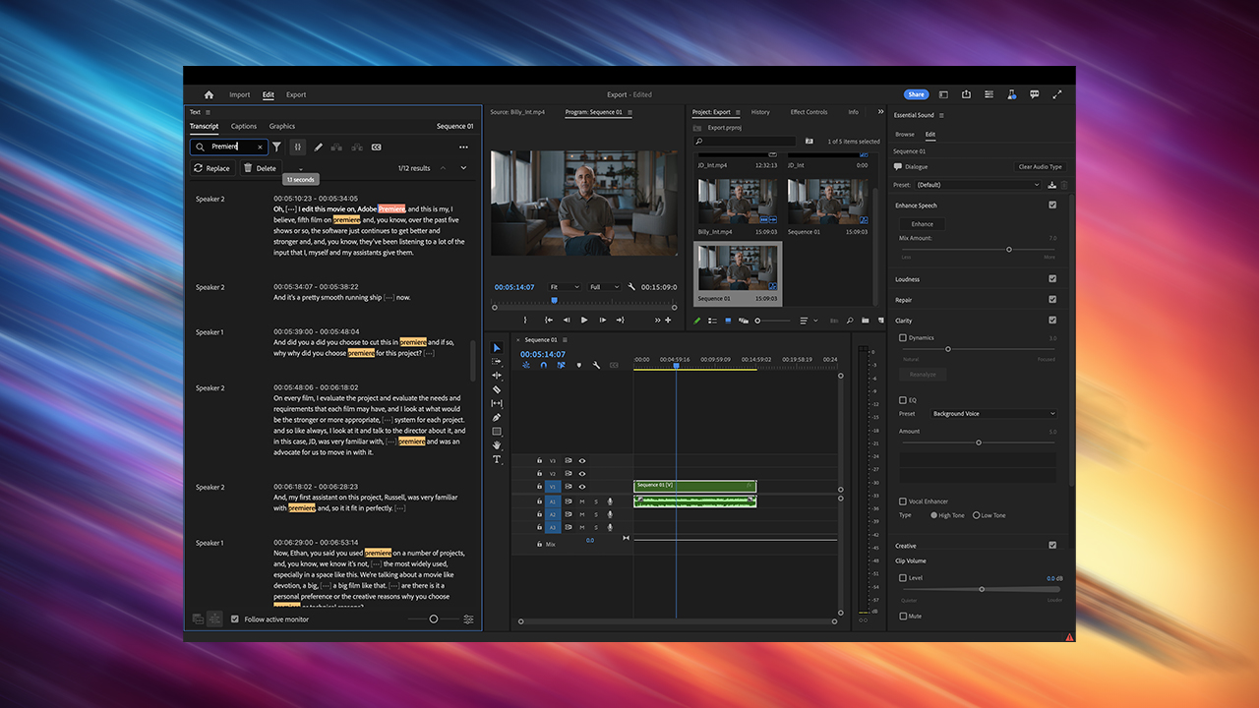
Task: Hide the V1 track using its eye icon
Action: [x=582, y=487]
